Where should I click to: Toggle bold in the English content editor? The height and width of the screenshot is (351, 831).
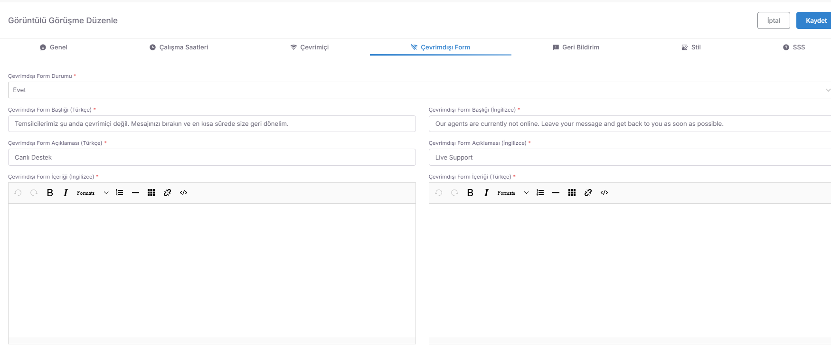pos(50,193)
